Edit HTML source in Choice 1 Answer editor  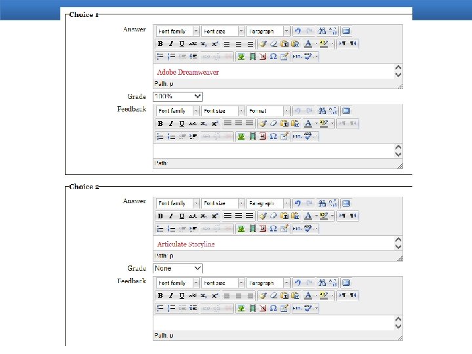[297, 56]
